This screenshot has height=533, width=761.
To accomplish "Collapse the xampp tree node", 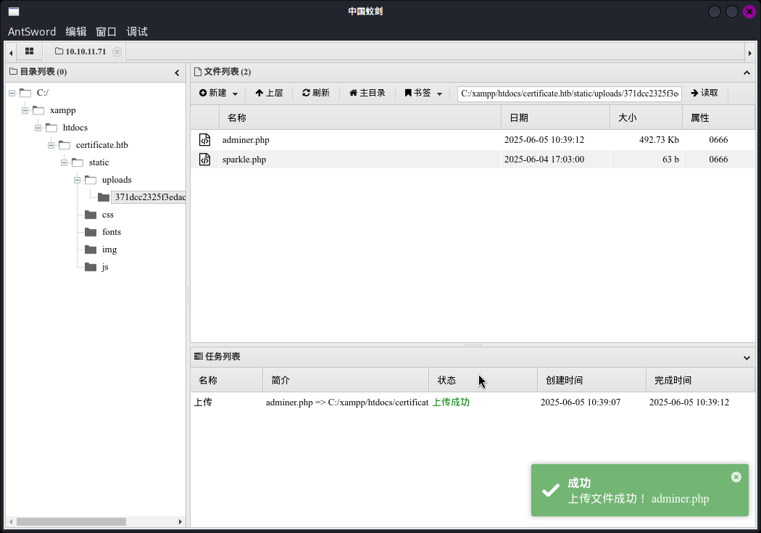I will point(25,110).
